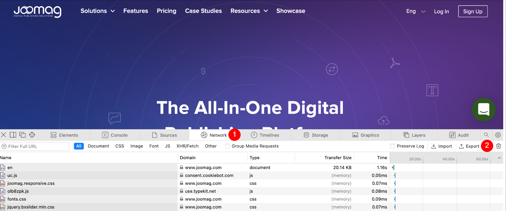This screenshot has width=506, height=211.
Task: Close the Web Inspector panel
Action: pyautogui.click(x=4, y=135)
